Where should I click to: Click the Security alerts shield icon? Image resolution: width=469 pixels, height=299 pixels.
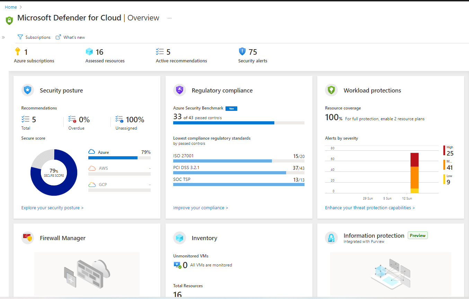(242, 52)
